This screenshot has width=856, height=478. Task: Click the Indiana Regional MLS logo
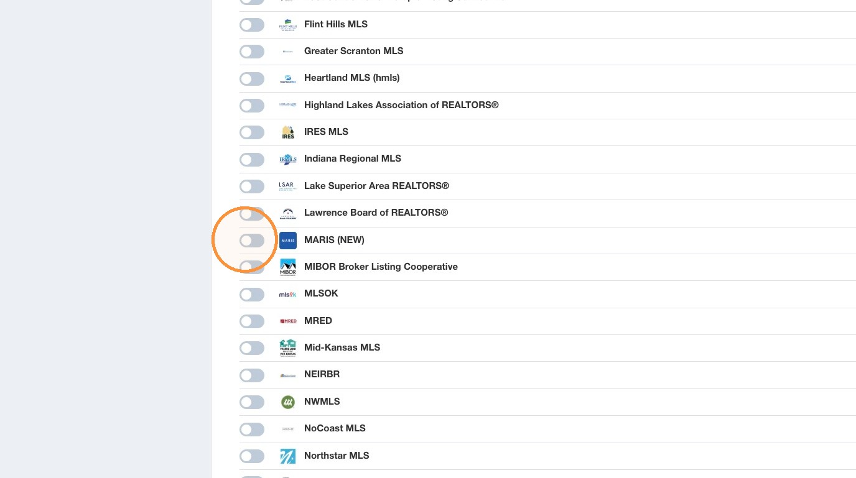click(x=288, y=159)
